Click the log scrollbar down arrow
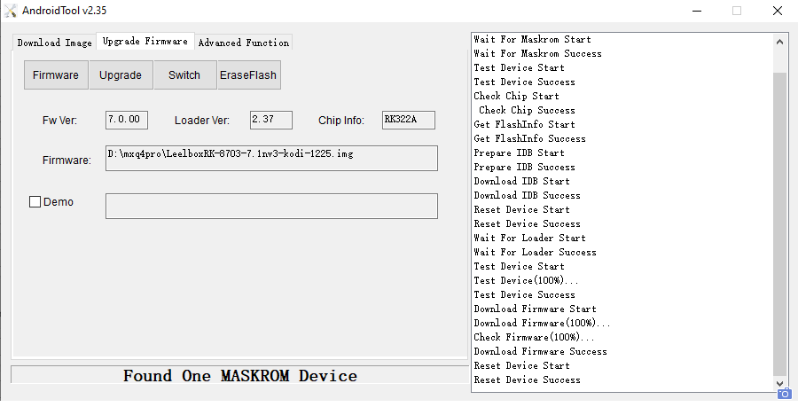This screenshot has width=798, height=407. click(x=779, y=383)
